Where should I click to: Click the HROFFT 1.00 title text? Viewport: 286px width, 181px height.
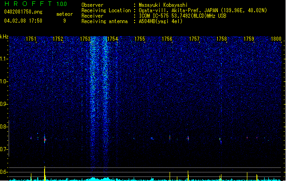click(36, 4)
